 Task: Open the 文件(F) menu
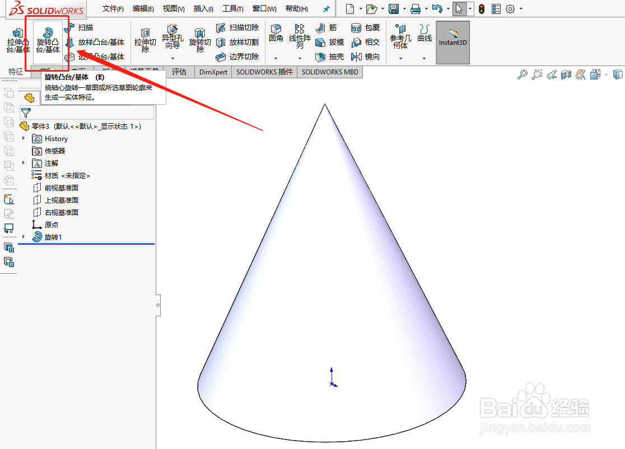tap(113, 9)
